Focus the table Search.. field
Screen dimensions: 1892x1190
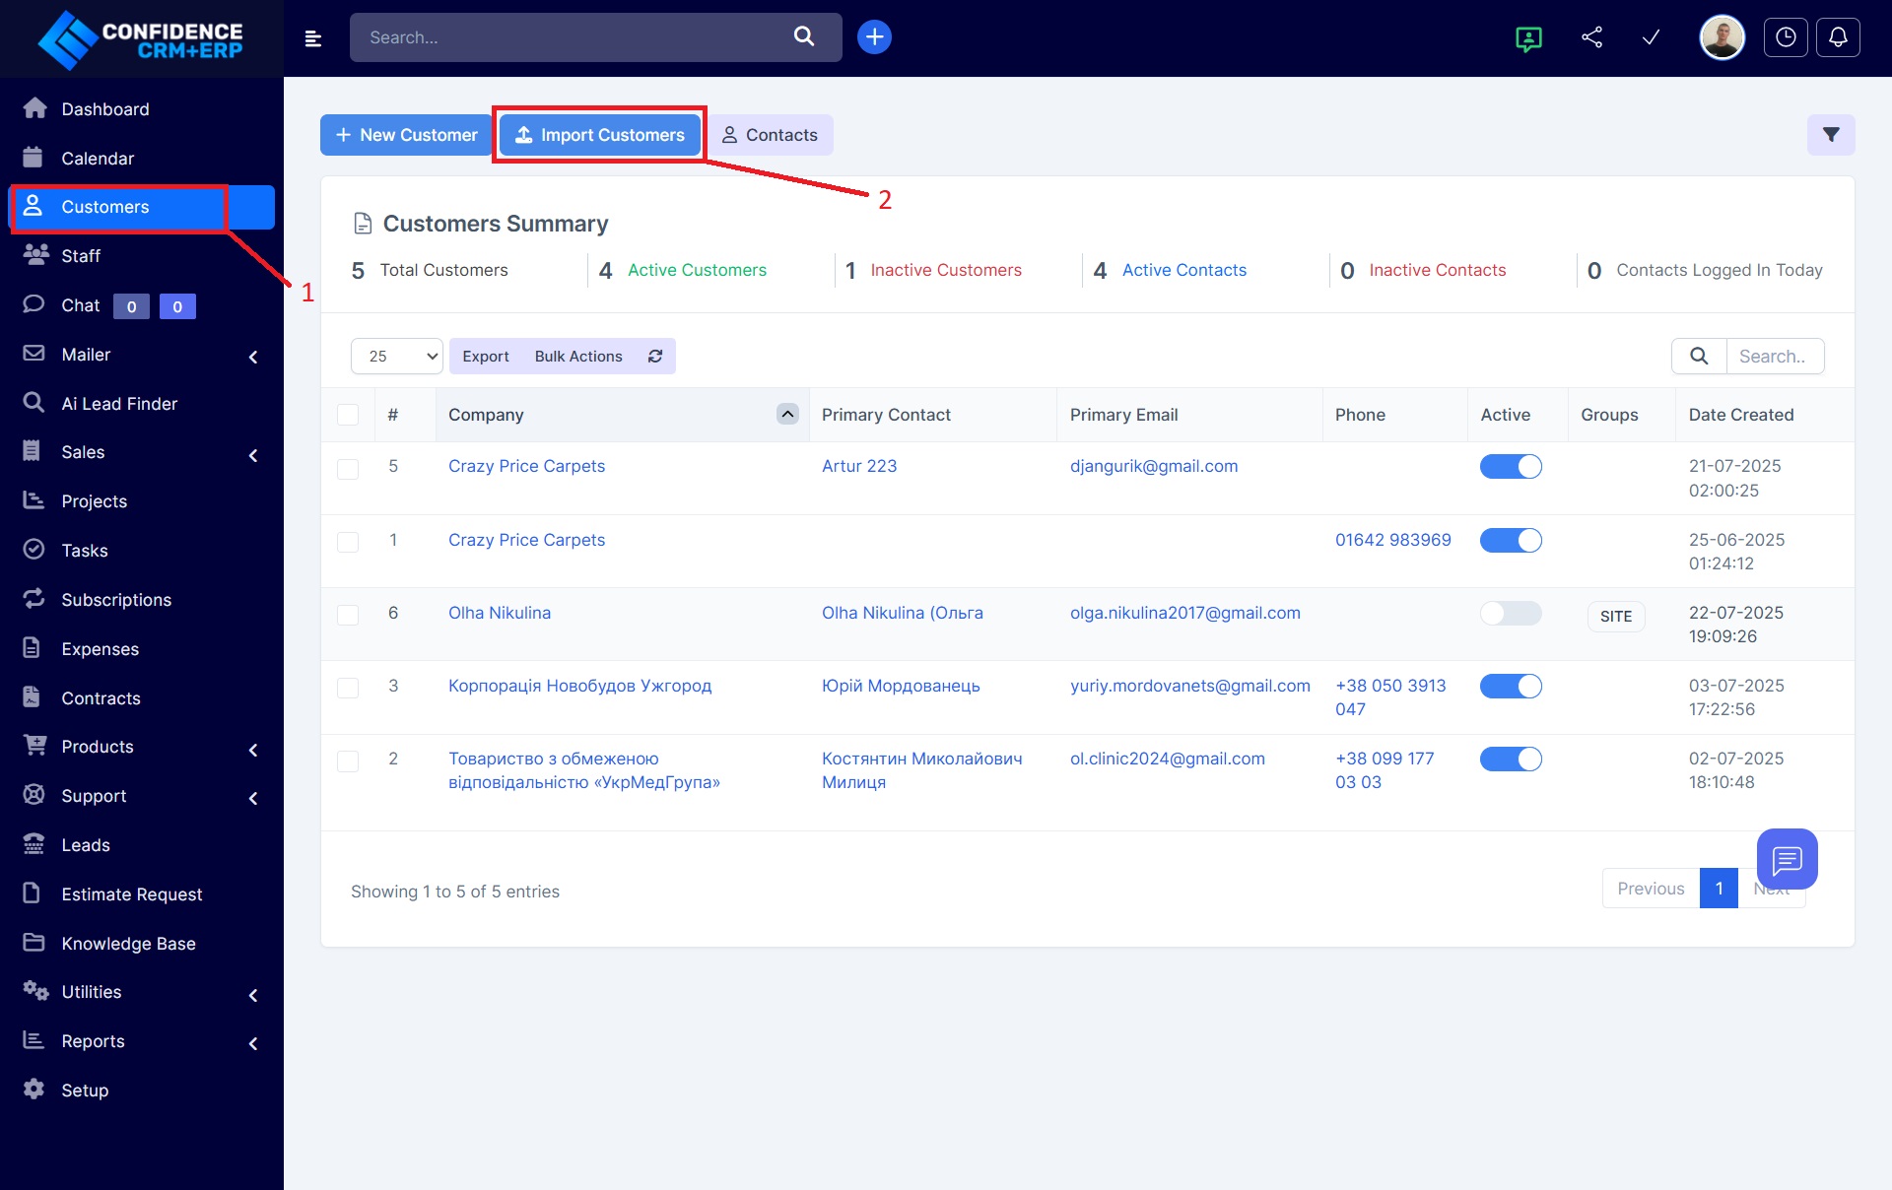(1775, 356)
